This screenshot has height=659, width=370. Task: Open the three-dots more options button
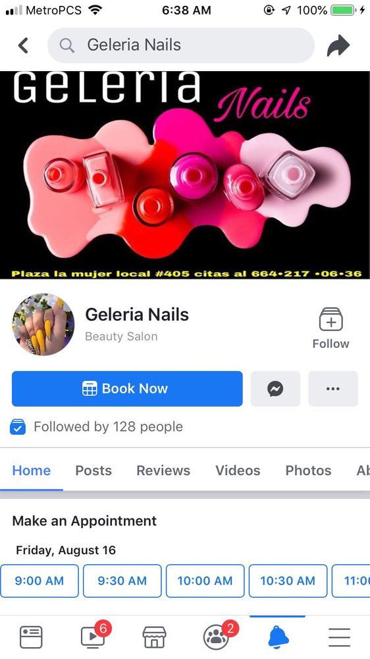click(333, 389)
